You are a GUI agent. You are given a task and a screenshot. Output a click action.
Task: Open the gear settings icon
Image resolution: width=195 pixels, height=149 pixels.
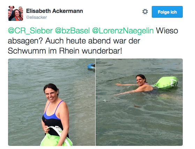145,11
